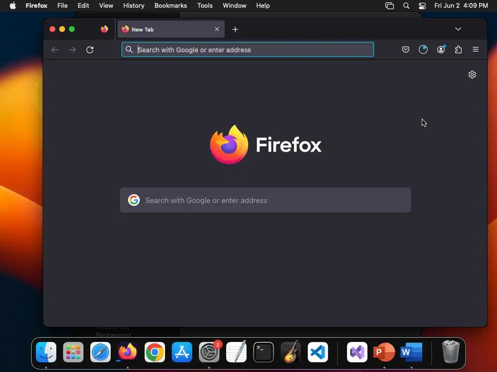Open the Trash in the Dock
This screenshot has width=497, height=372.
click(x=450, y=352)
